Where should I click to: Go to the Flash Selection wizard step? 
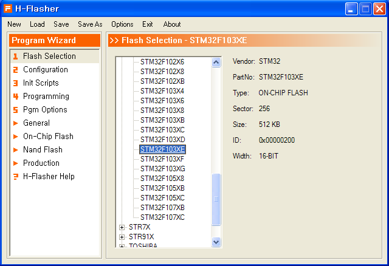[x=55, y=56]
